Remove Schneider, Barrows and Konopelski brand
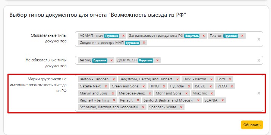This screenshot has width=271, height=135. (x=143, y=107)
